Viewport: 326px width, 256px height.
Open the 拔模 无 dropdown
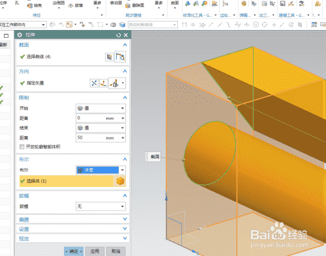click(x=100, y=206)
